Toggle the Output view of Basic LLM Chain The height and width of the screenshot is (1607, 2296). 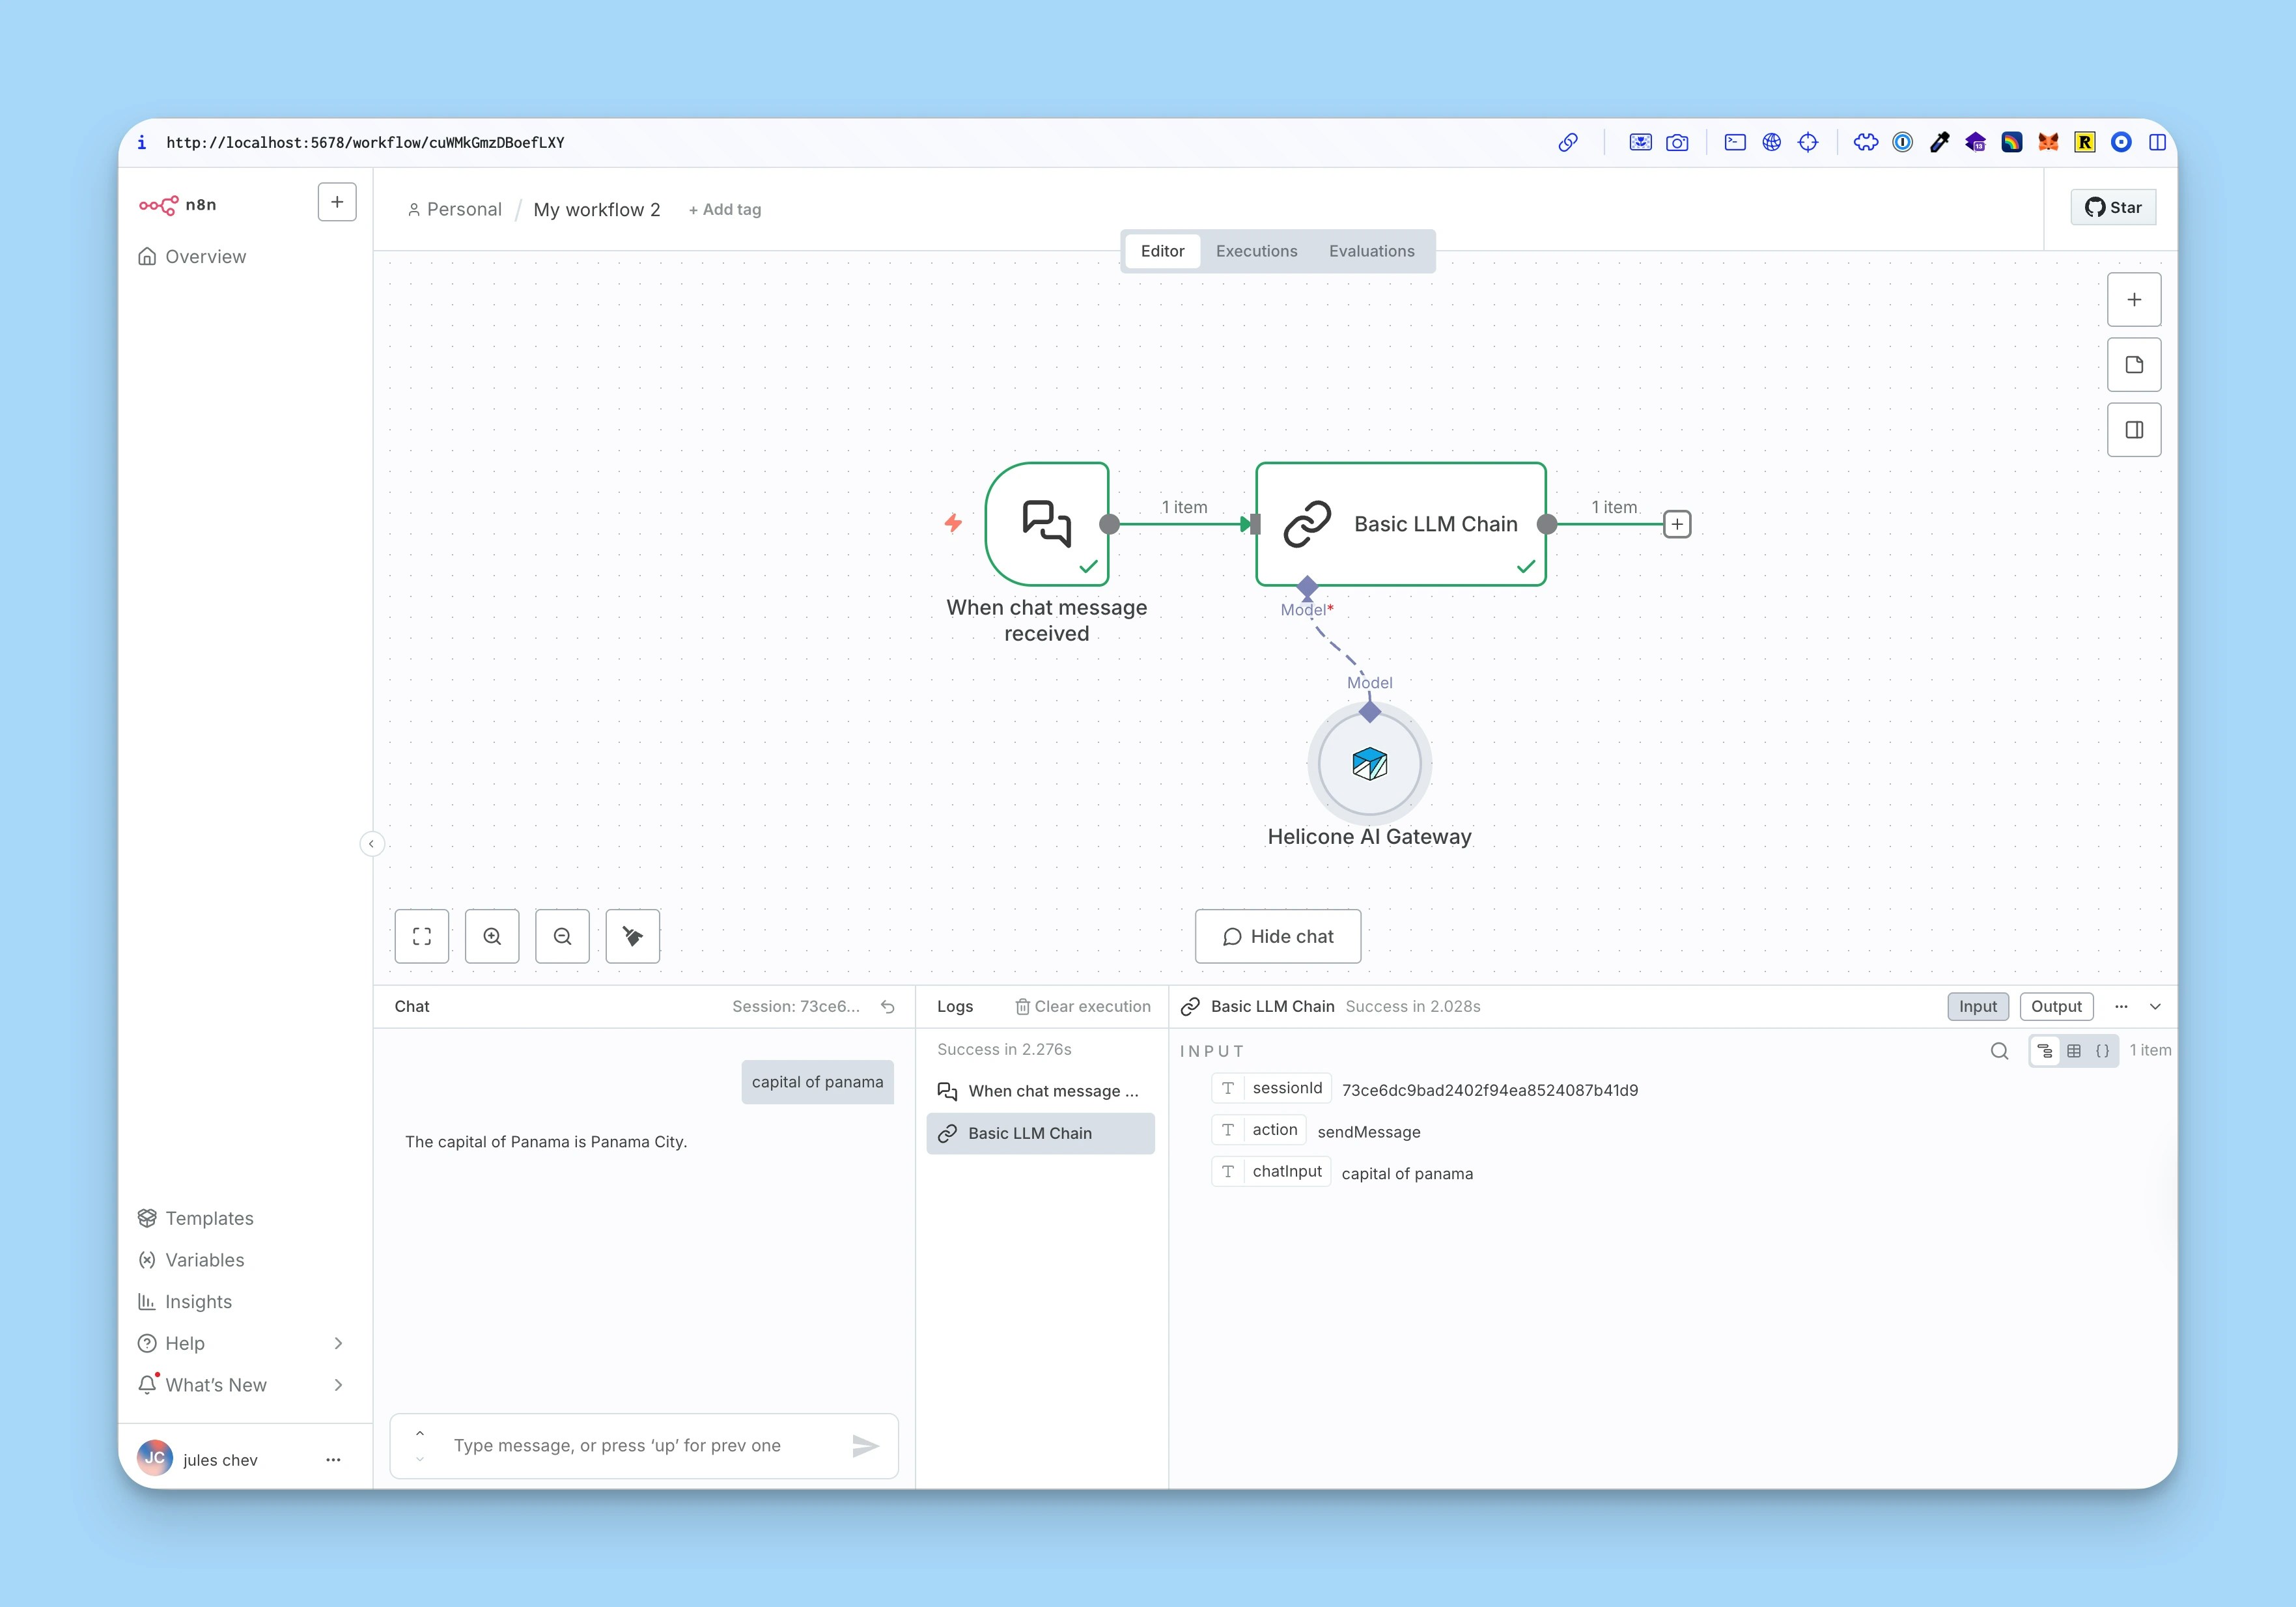pos(2056,1006)
